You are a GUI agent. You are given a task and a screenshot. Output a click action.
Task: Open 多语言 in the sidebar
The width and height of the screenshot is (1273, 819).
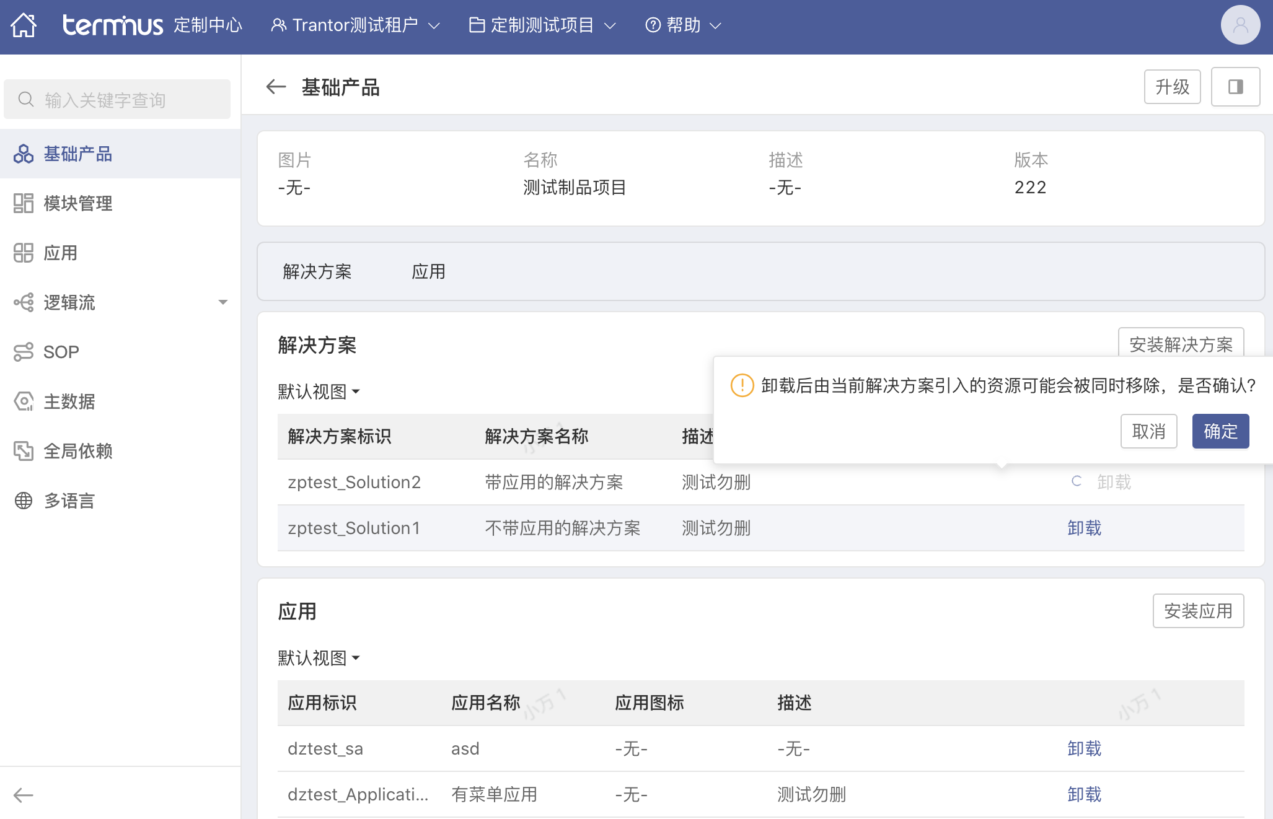(120, 501)
